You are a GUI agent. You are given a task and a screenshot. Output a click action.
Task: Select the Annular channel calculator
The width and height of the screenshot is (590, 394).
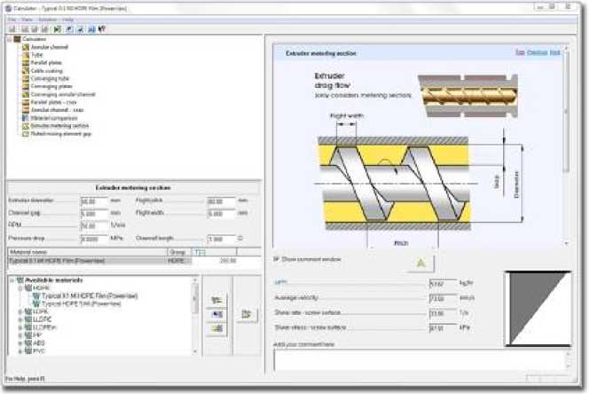[50, 47]
